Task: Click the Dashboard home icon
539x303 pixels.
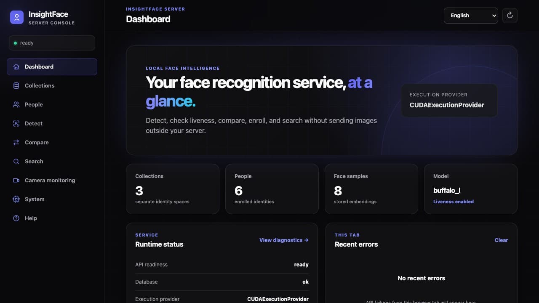Action: [x=16, y=66]
